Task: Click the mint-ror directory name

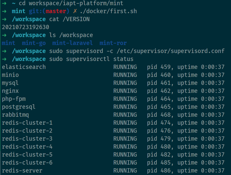Action: (x=113, y=43)
